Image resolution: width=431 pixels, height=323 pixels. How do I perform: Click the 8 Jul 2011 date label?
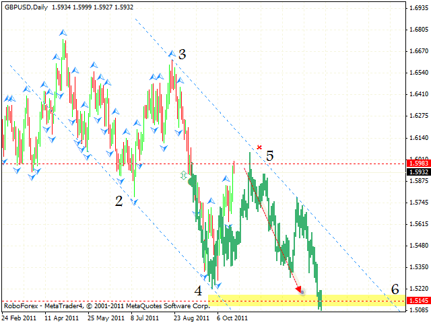pos(145,318)
